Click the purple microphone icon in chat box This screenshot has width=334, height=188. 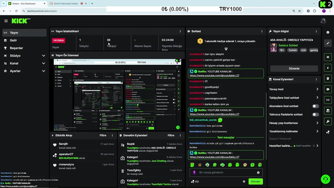194,173
